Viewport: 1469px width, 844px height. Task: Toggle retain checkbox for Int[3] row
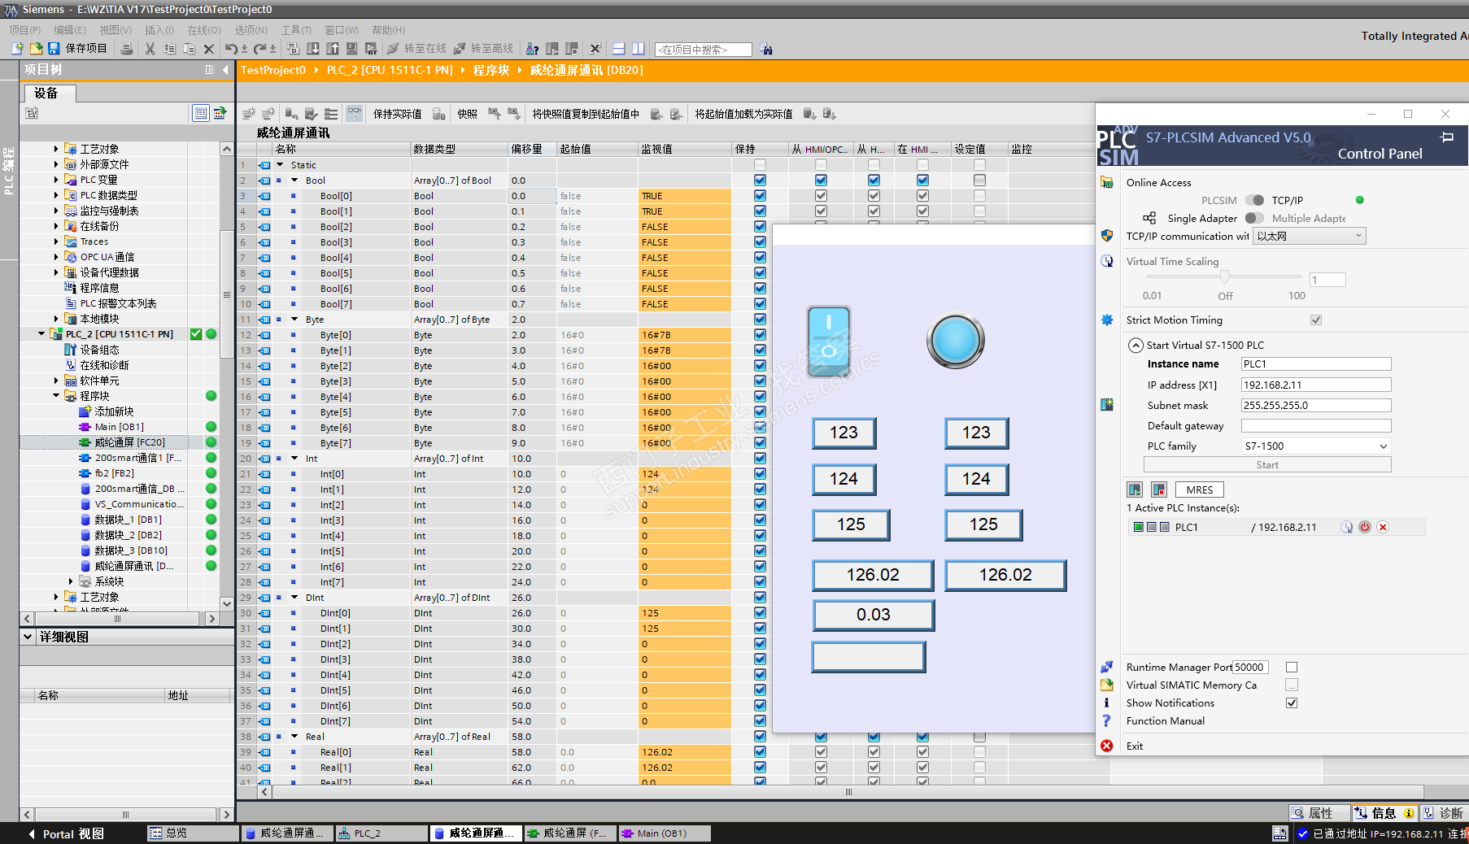tap(760, 520)
